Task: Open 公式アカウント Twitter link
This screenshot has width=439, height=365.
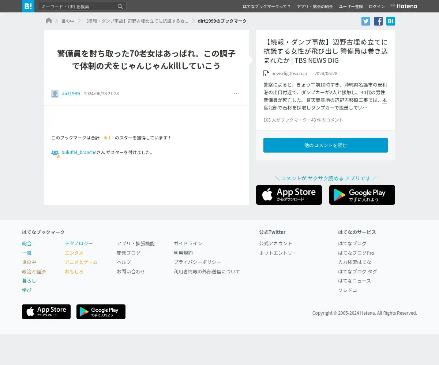Action: pos(275,243)
